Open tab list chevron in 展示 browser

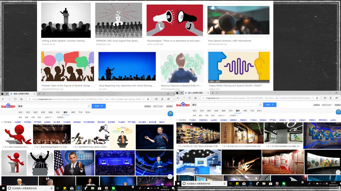[217, 93]
